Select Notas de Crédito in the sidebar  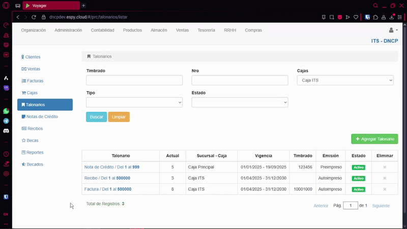(x=42, y=117)
